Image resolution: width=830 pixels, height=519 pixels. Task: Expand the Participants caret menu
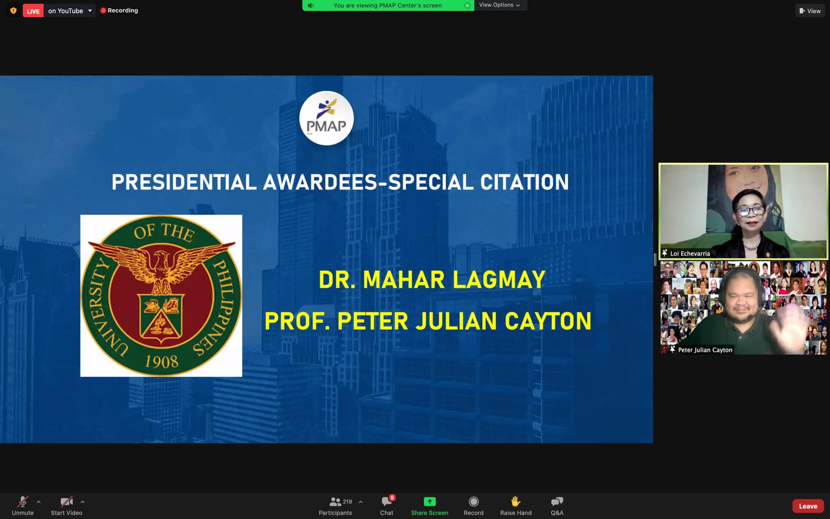pyautogui.click(x=361, y=502)
